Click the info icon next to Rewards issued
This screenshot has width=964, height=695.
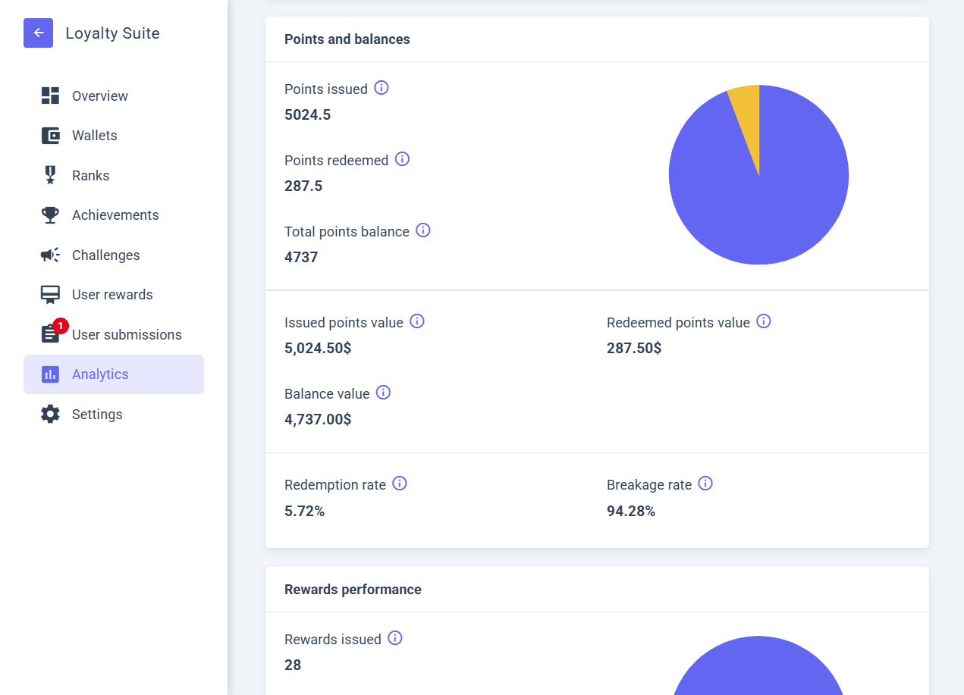click(394, 638)
